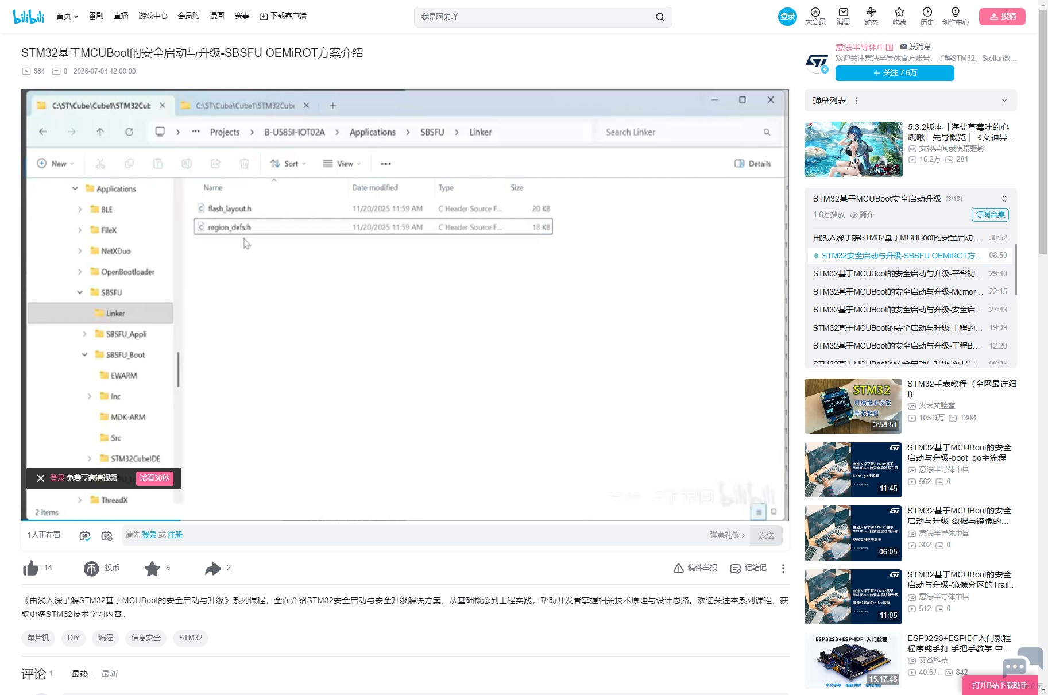Show the collection 简介 description
Viewport: 1048px width, 695px height.
(x=862, y=214)
